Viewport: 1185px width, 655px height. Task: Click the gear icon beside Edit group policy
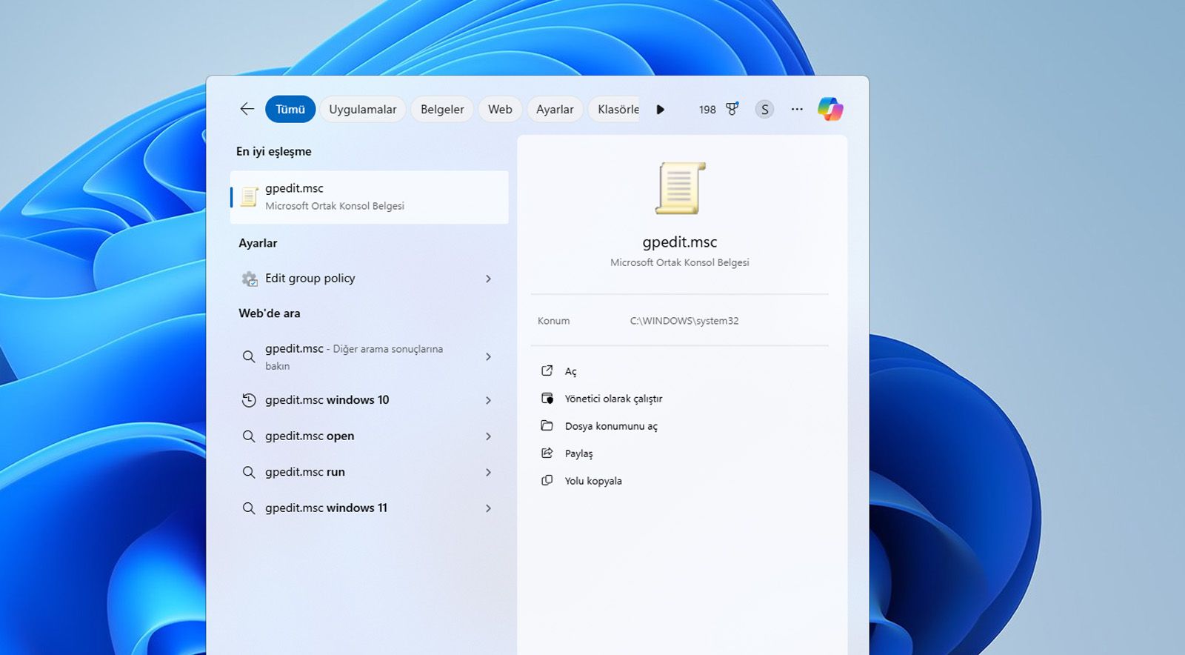tap(250, 279)
